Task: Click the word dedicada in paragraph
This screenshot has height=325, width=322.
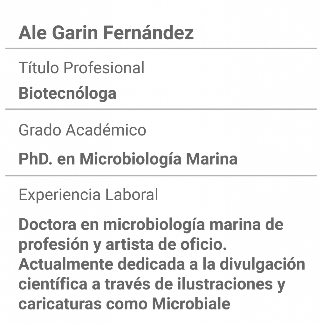Action: click(151, 264)
